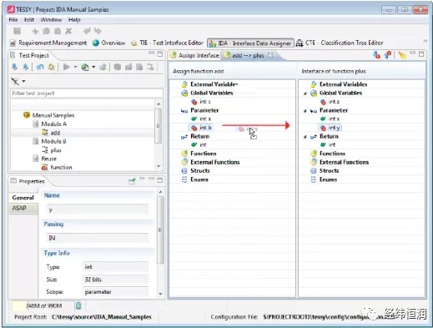Collapse the Return node under function plus
The image size is (433, 328).
305,137
